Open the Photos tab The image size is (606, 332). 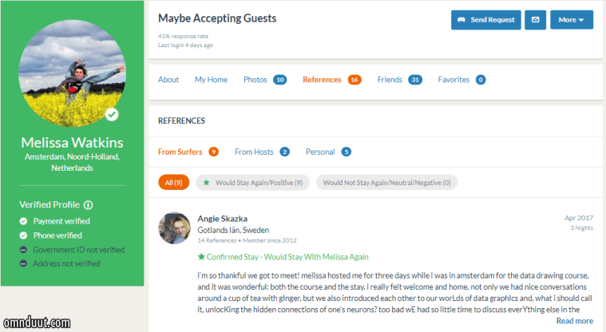coord(255,80)
